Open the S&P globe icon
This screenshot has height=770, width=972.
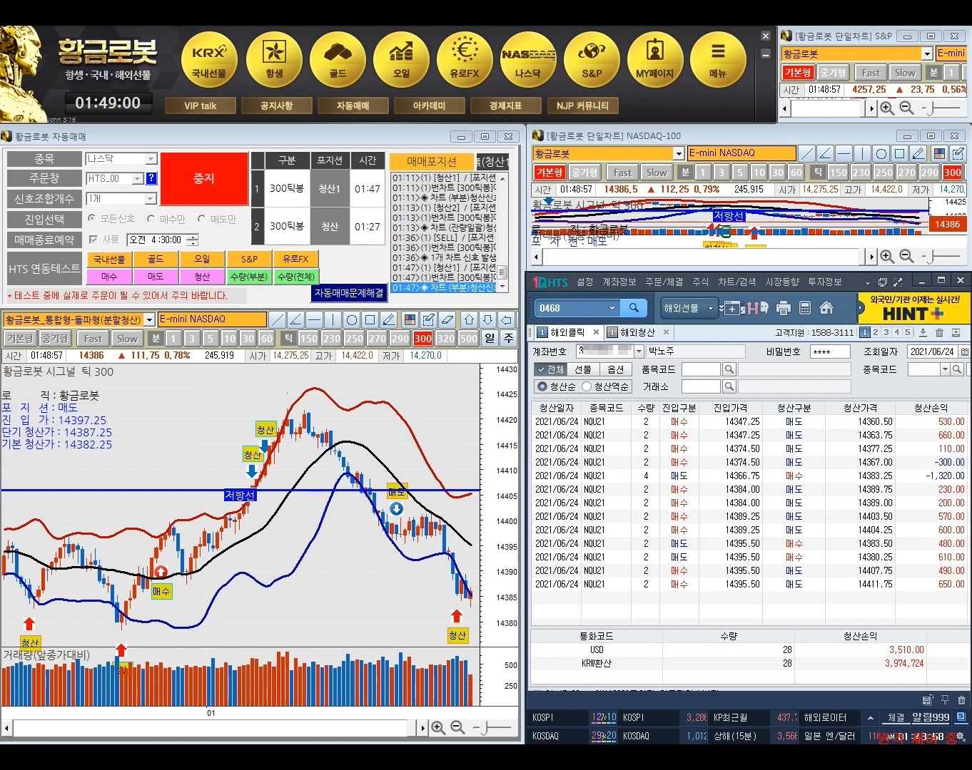[592, 61]
